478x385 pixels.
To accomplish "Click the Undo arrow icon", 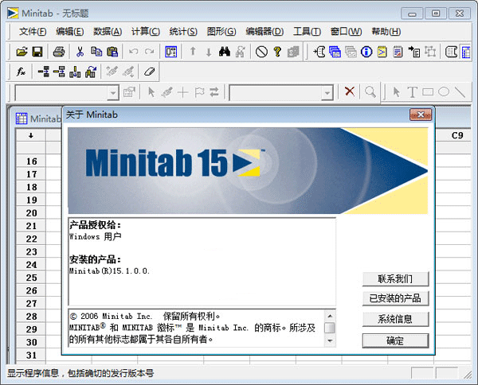I will [x=134, y=52].
